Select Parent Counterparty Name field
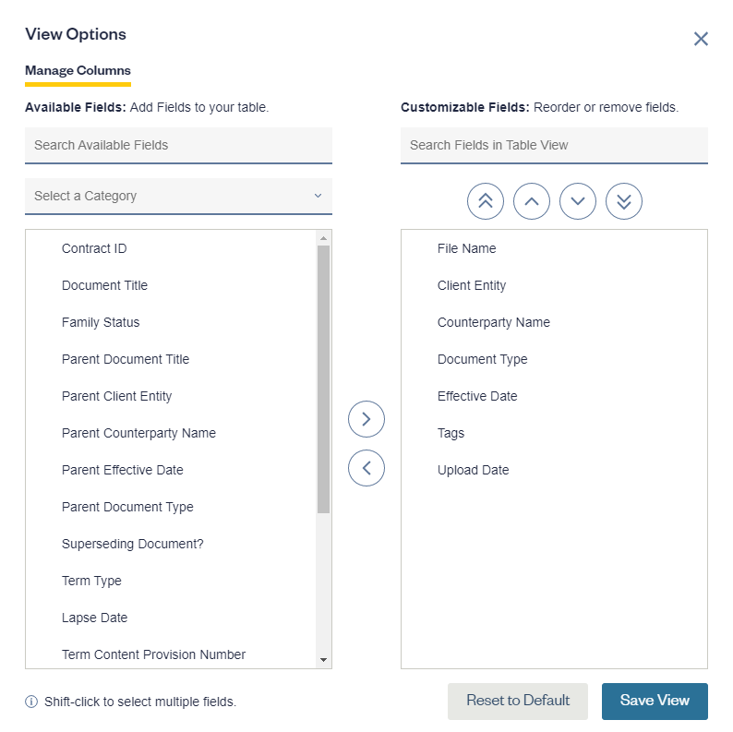 pyautogui.click(x=138, y=433)
